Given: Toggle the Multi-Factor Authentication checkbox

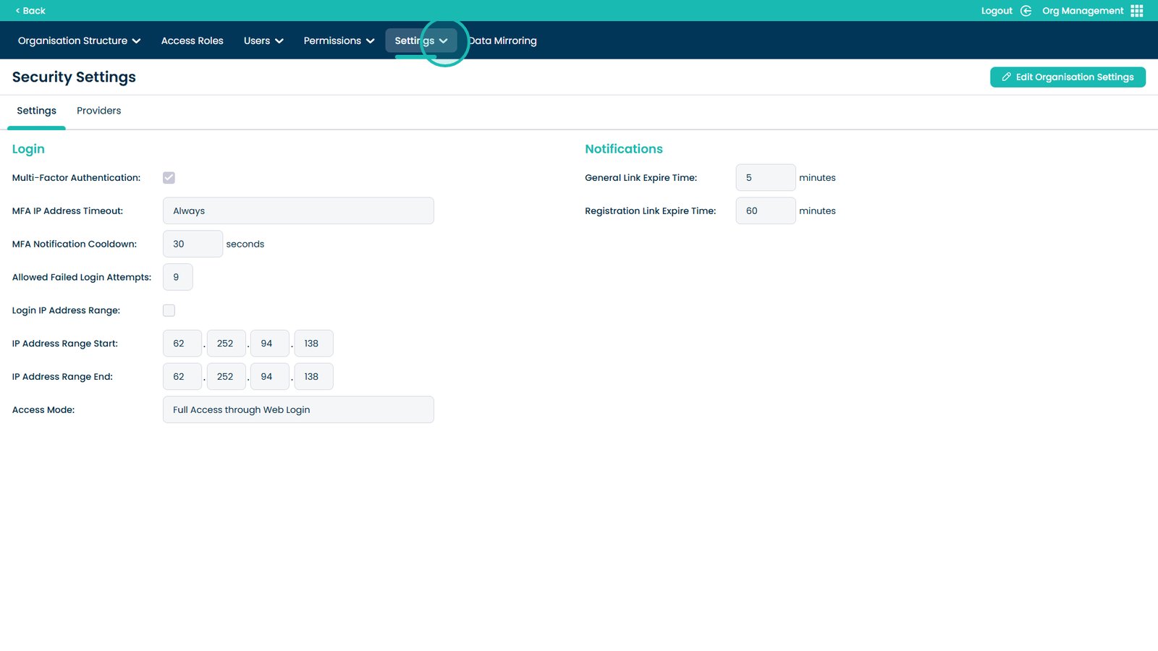Looking at the screenshot, I should (x=169, y=177).
